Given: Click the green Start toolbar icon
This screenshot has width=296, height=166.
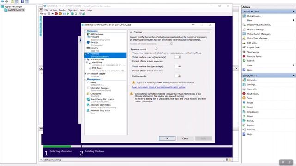Looking at the screenshot, I should coord(68,14).
